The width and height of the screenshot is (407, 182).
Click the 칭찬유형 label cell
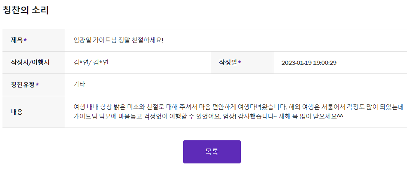click(x=34, y=85)
